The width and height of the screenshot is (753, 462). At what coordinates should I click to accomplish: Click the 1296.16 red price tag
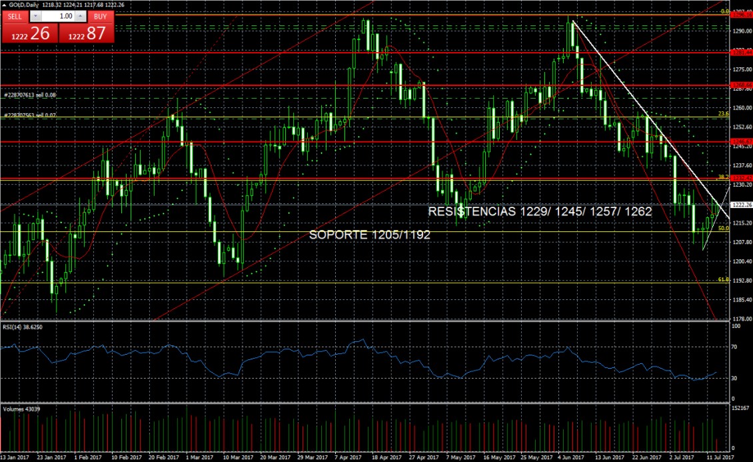[741, 15]
